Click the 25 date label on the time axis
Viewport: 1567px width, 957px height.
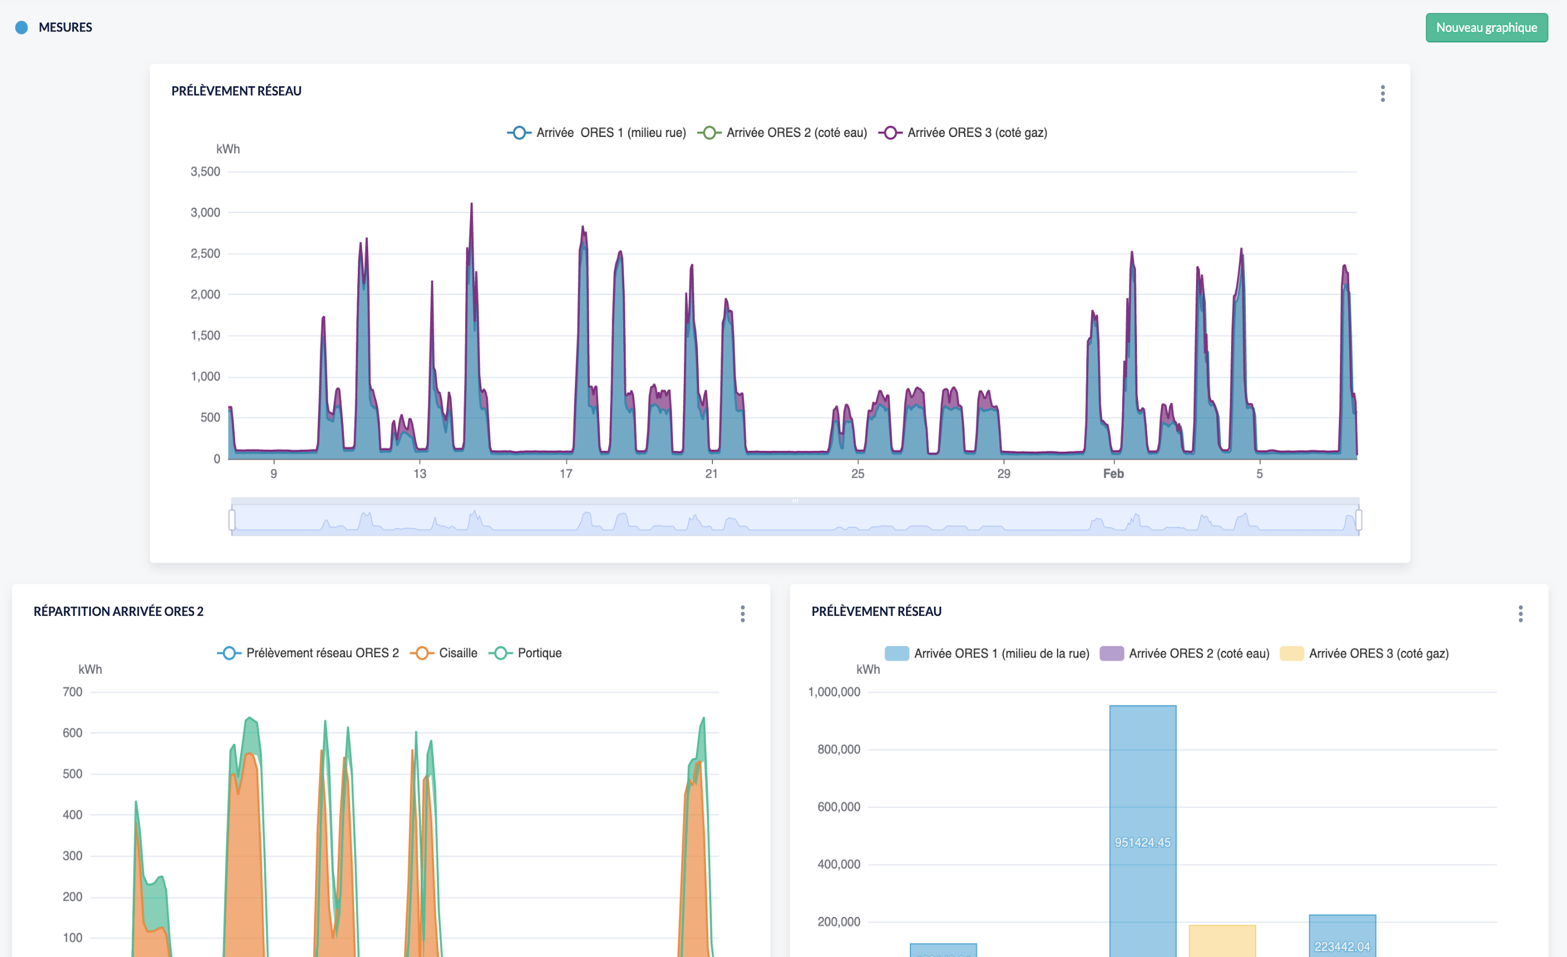click(858, 474)
